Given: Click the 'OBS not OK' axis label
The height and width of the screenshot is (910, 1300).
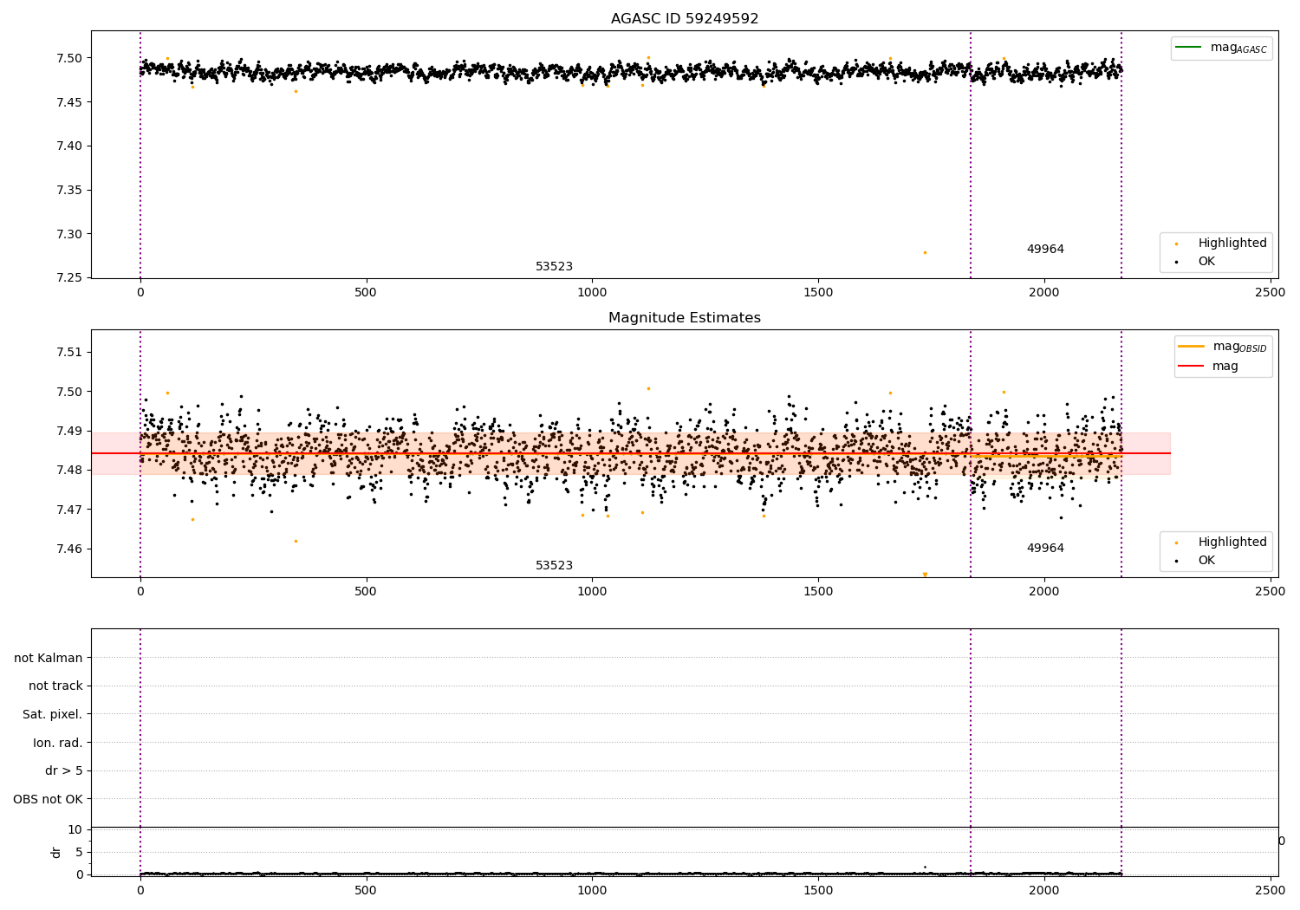Looking at the screenshot, I should tap(49, 799).
